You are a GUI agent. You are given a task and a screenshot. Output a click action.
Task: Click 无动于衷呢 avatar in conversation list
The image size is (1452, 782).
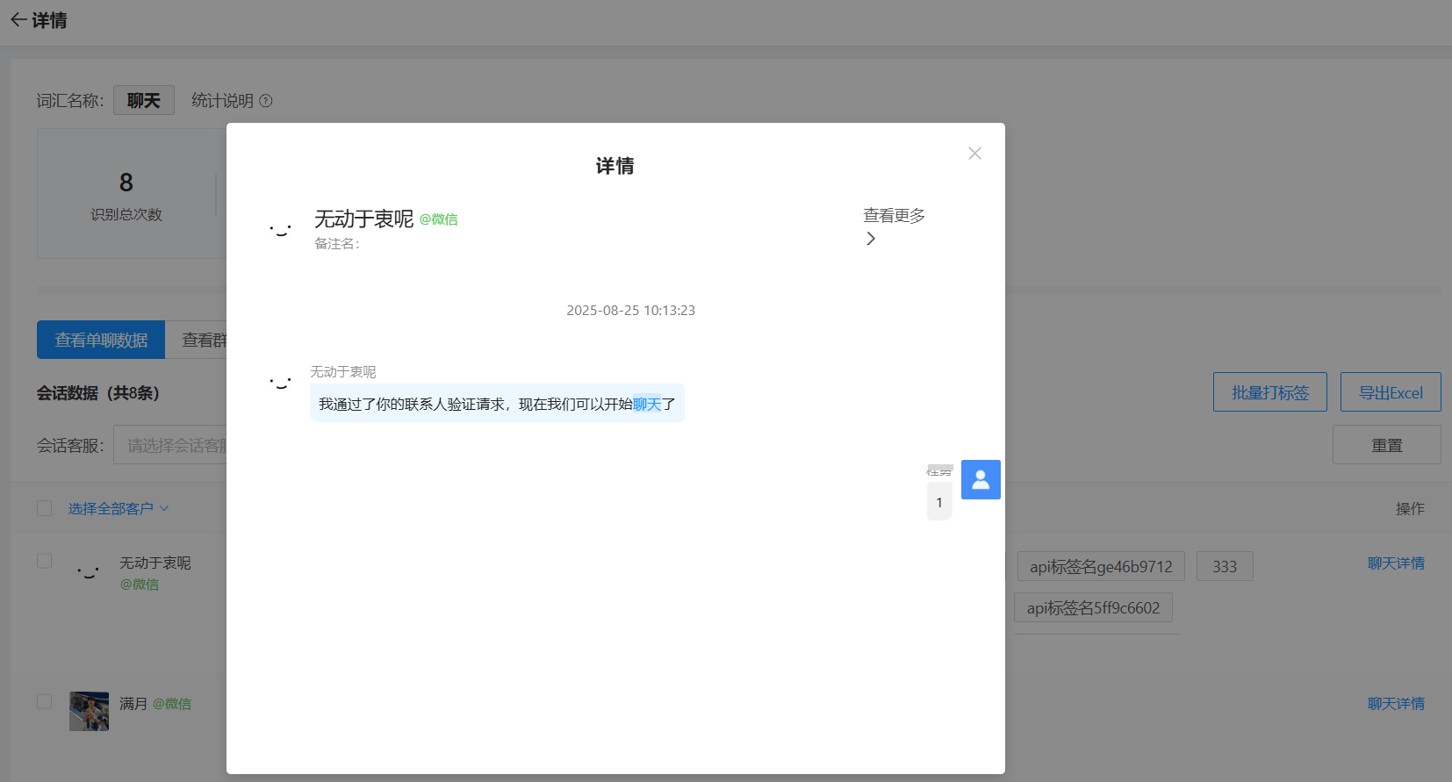(88, 572)
